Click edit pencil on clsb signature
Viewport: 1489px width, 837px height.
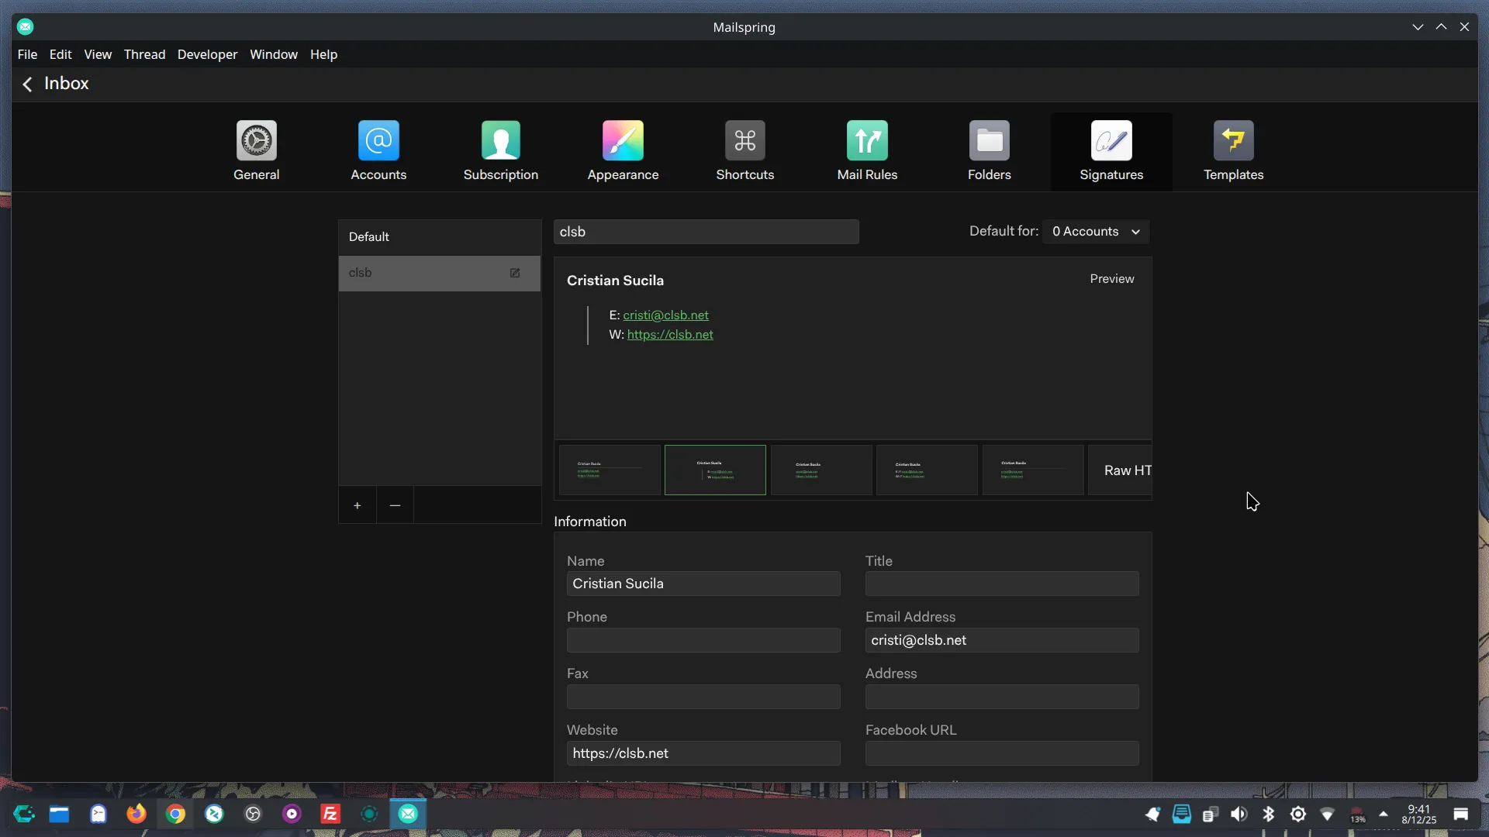(x=515, y=273)
